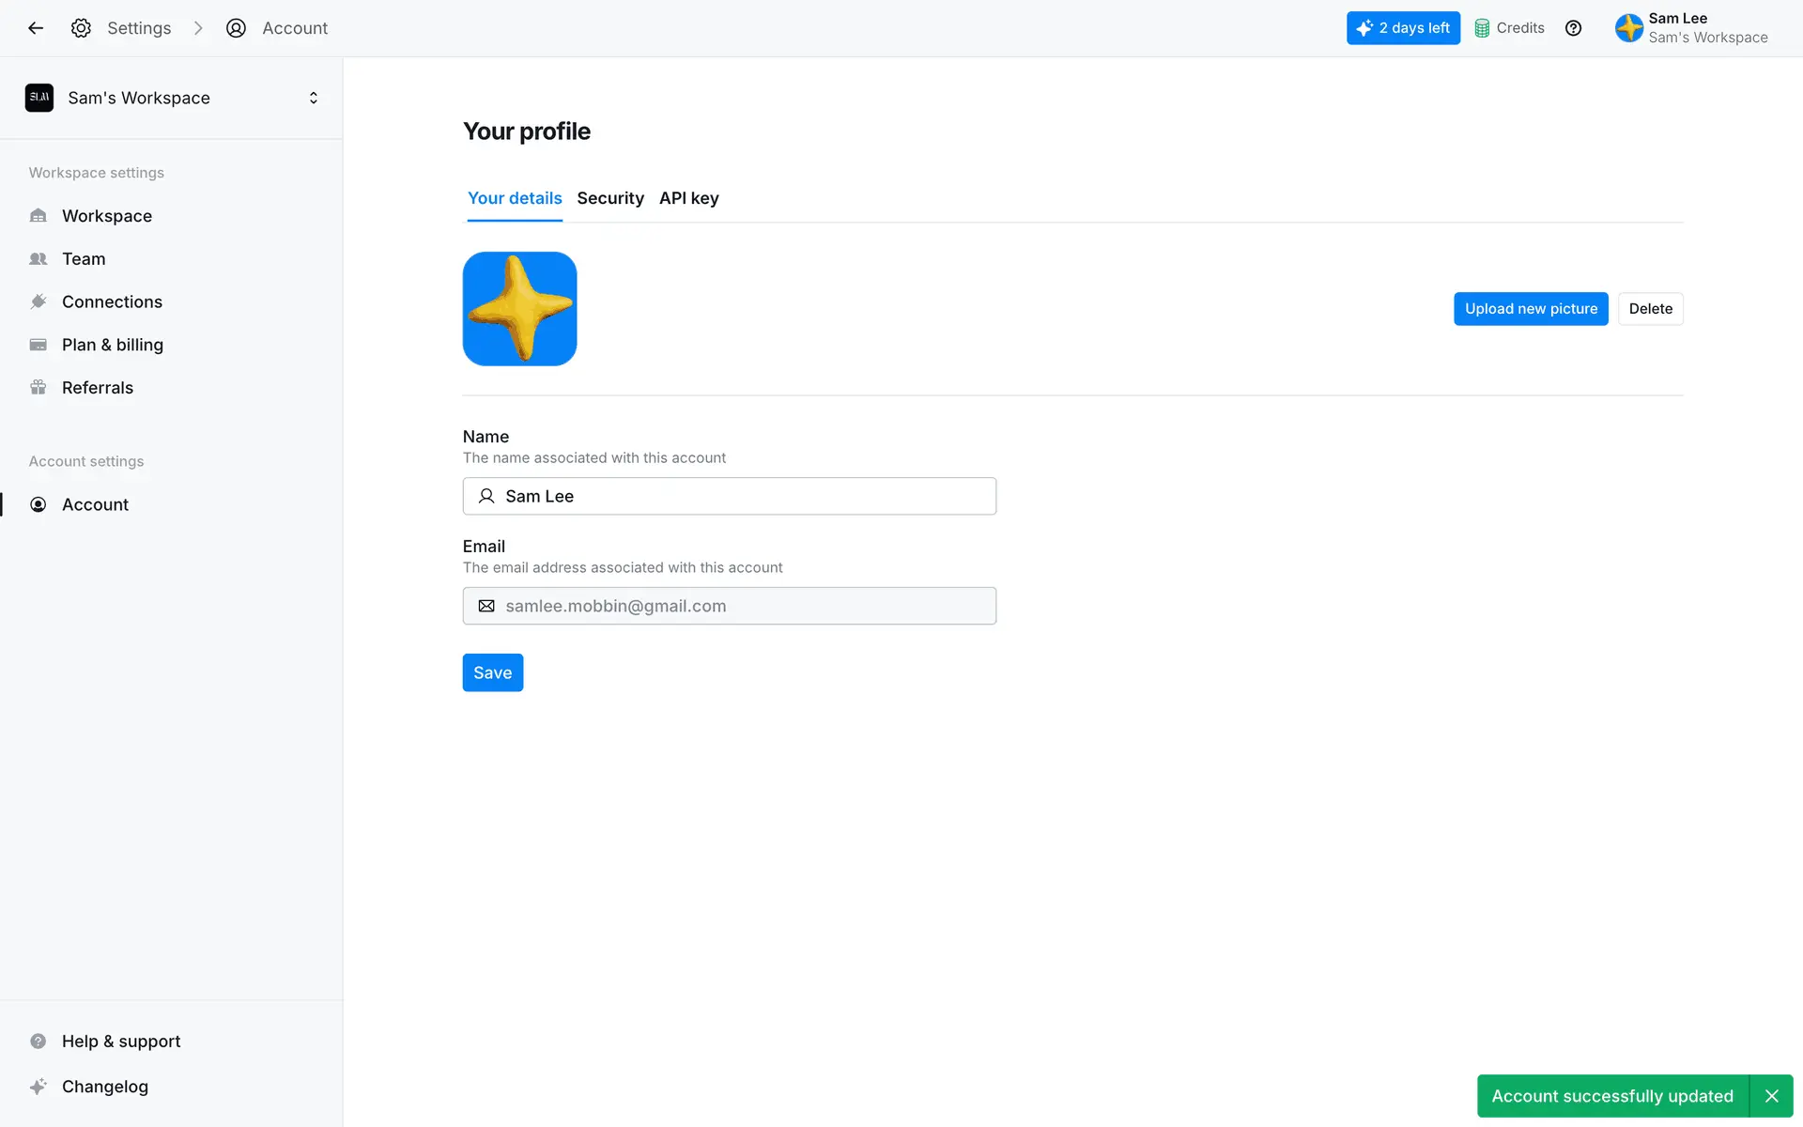The height and width of the screenshot is (1127, 1803).
Task: Click the star profile picture thumbnail
Action: click(x=519, y=309)
